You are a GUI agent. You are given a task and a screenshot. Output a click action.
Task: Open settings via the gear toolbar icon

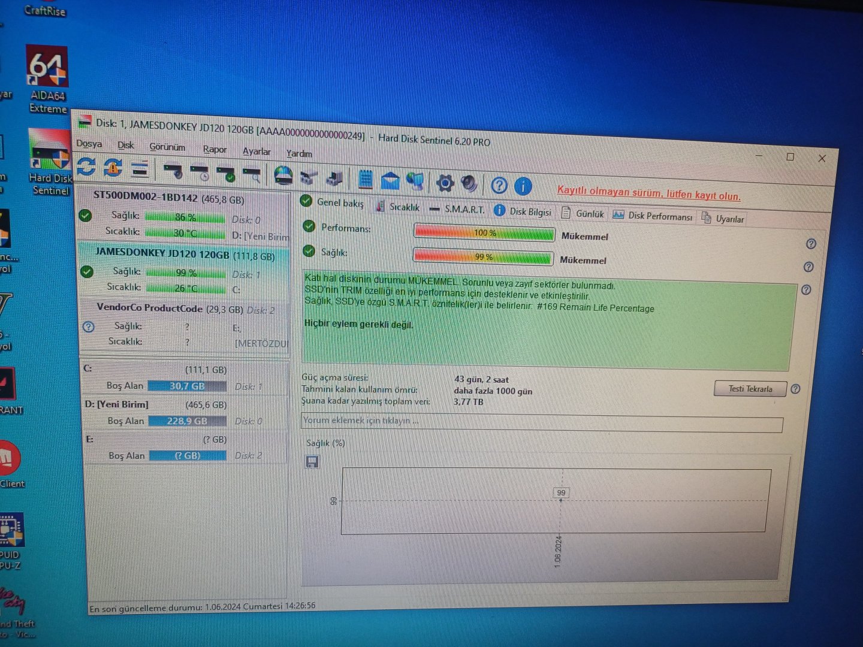point(445,183)
